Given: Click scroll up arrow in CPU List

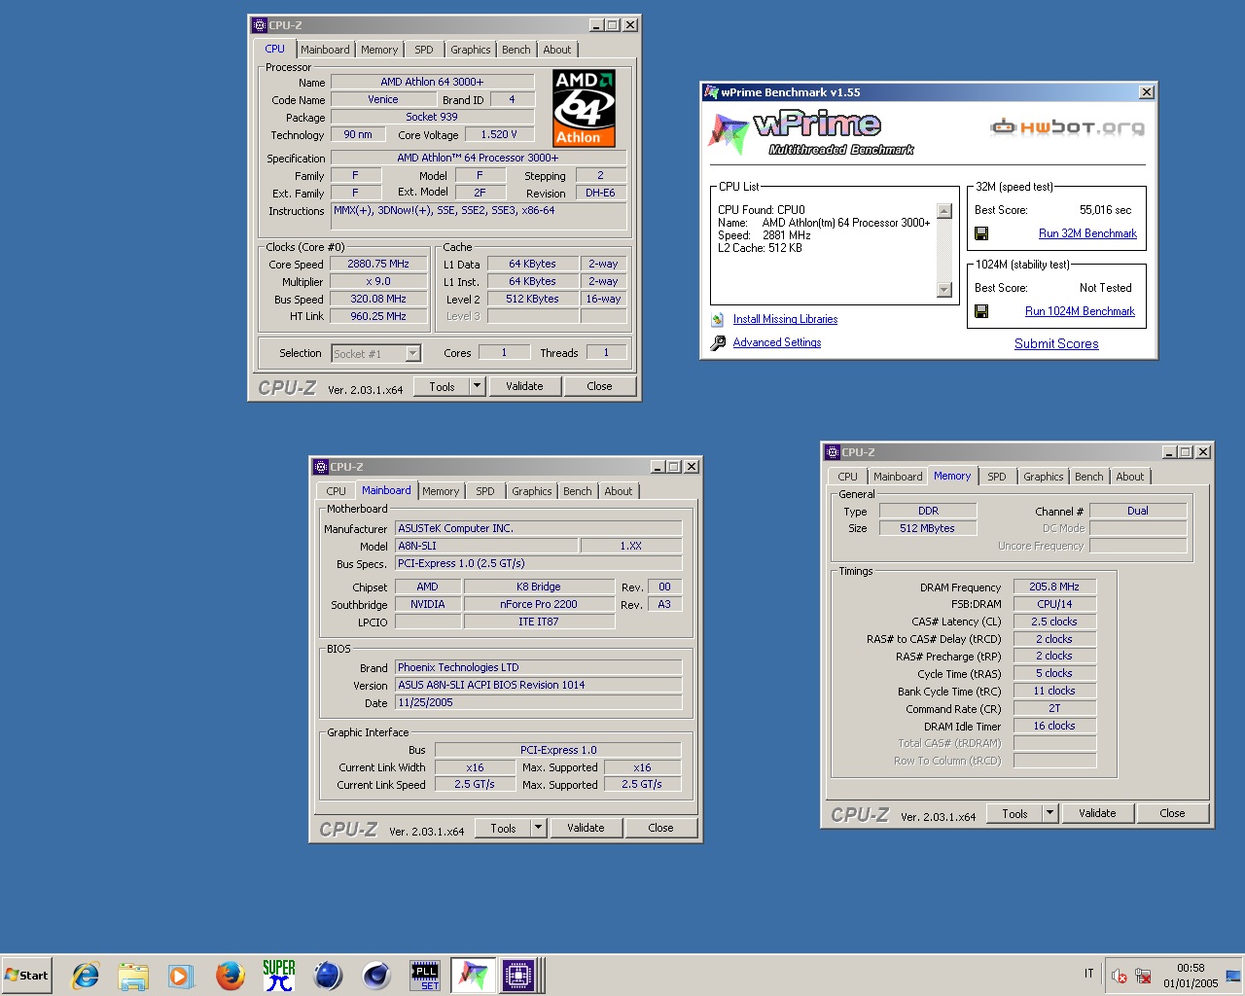Looking at the screenshot, I should [x=943, y=211].
